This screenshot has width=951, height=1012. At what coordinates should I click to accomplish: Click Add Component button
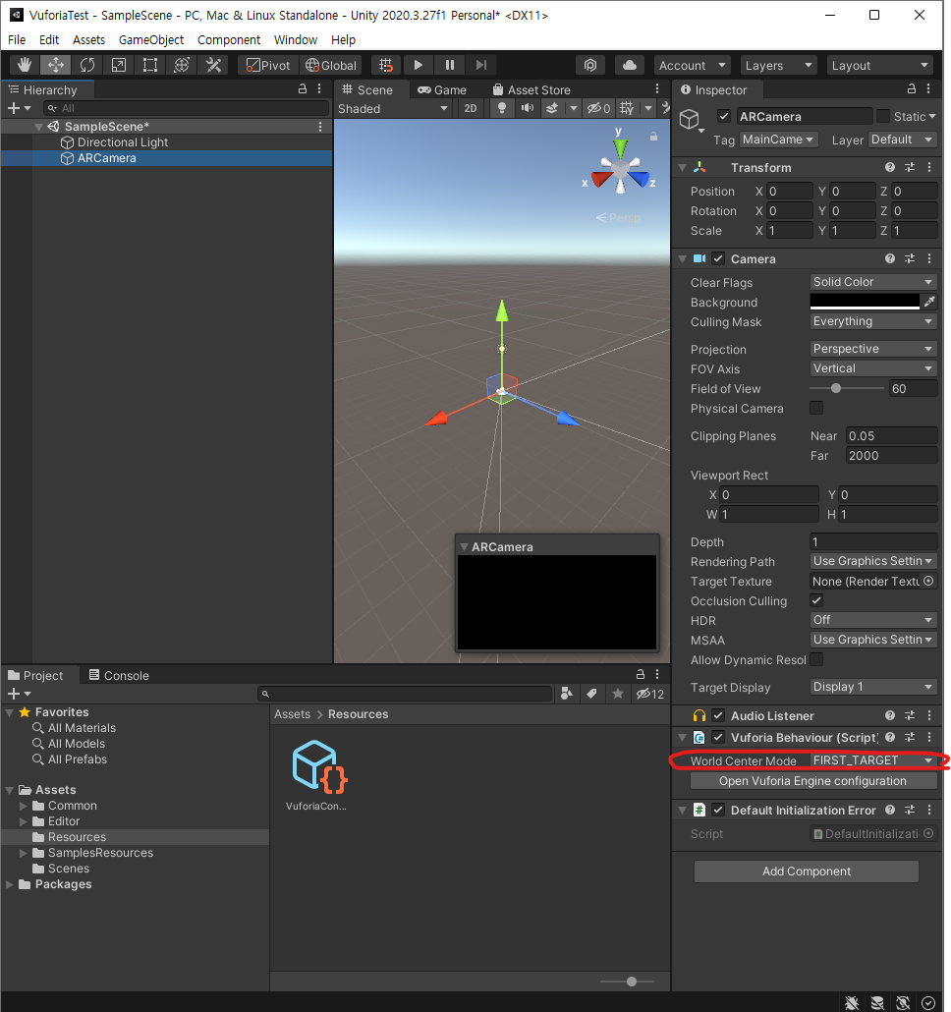click(807, 871)
